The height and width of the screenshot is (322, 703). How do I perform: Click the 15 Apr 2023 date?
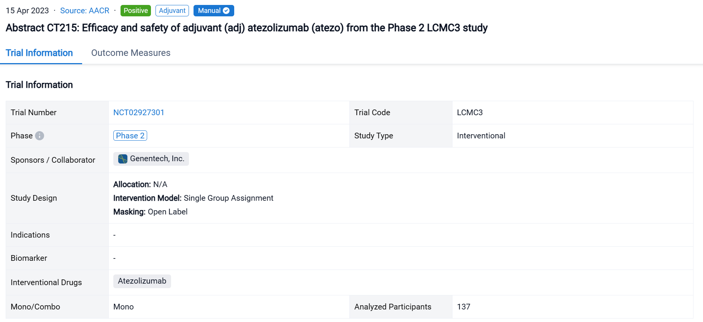pos(27,11)
